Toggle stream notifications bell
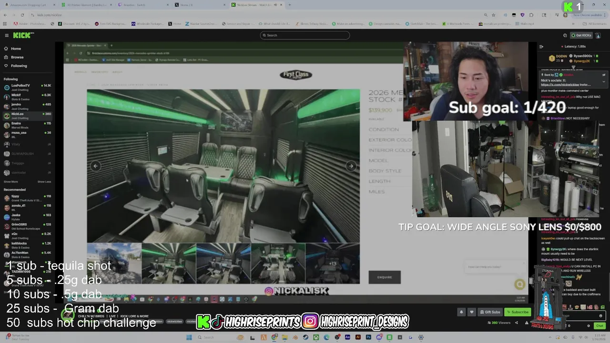Viewport: 610px width, 343px height. 461,312
